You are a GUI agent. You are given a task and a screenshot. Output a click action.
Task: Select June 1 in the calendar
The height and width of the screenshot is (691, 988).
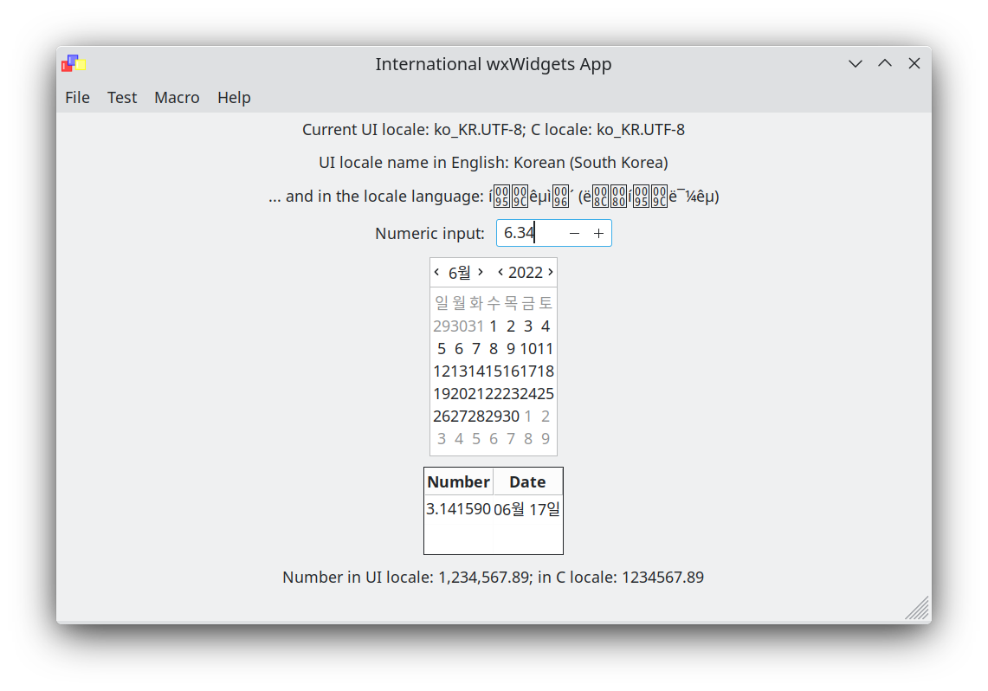[494, 326]
